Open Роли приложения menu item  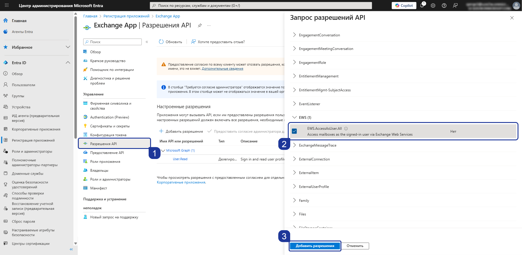(105, 162)
